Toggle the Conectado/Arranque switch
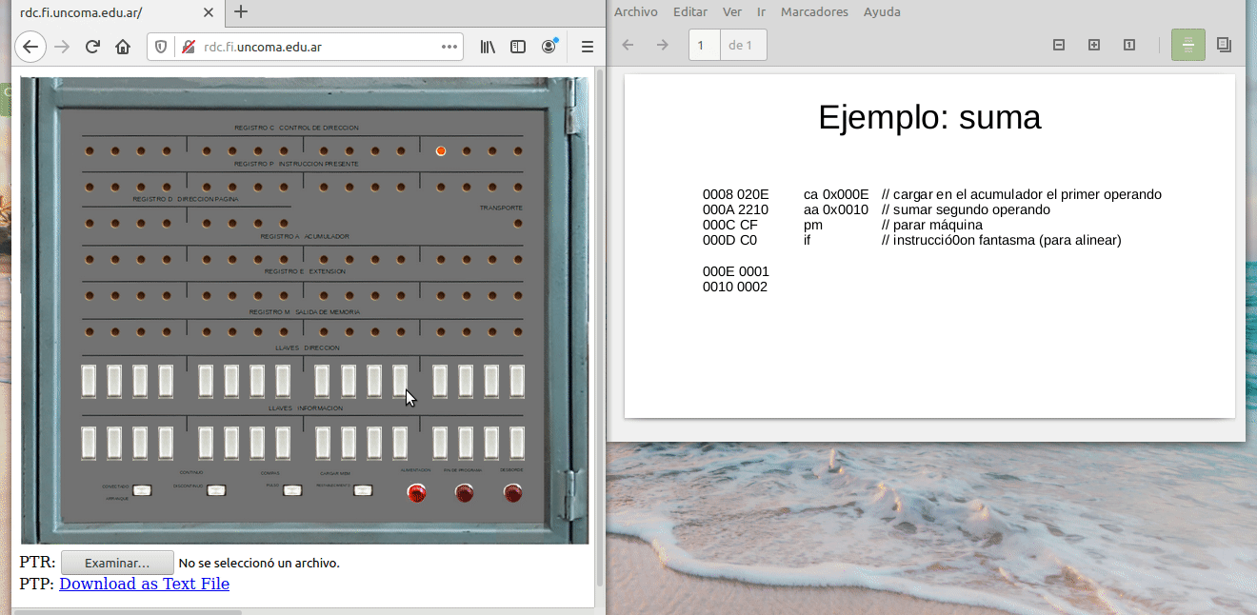The height and width of the screenshot is (615, 1257). coord(142,491)
